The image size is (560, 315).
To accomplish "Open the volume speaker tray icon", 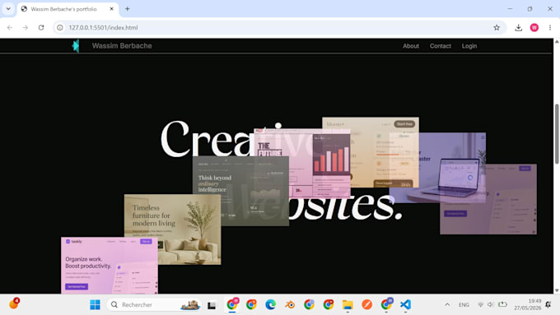I will 491,304.
